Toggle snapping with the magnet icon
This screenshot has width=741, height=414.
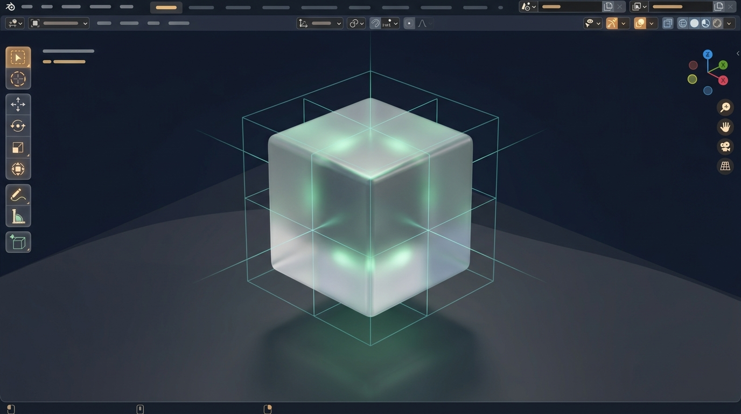point(375,23)
